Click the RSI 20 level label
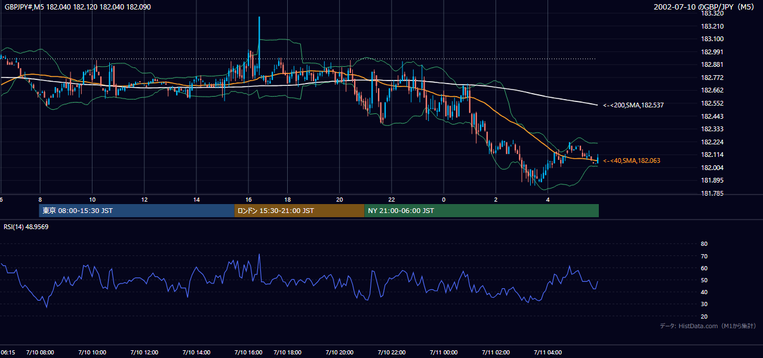Screen dimensions: 763x358 point(704,317)
